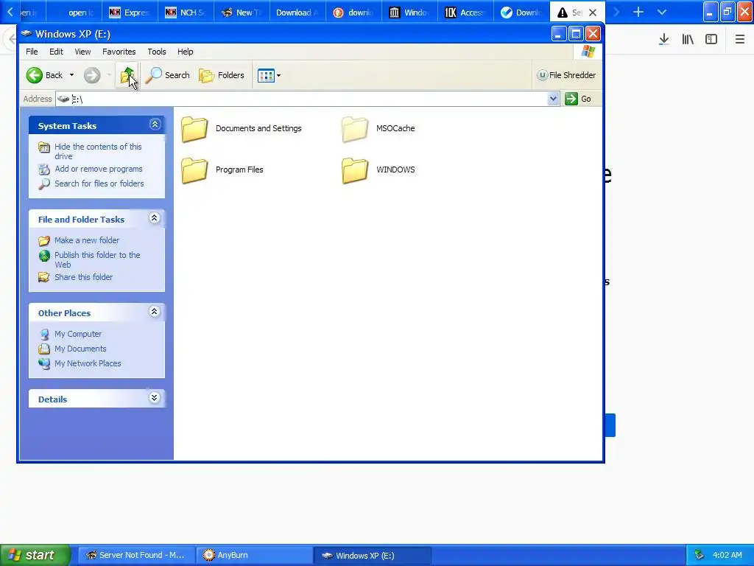This screenshot has width=754, height=566.
Task: Open the Back history dropdown arrow
Action: pos(71,75)
